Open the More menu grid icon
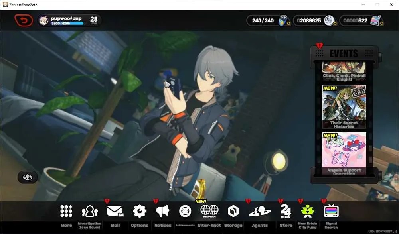Screen dimensions: 399x234 pos(66,211)
